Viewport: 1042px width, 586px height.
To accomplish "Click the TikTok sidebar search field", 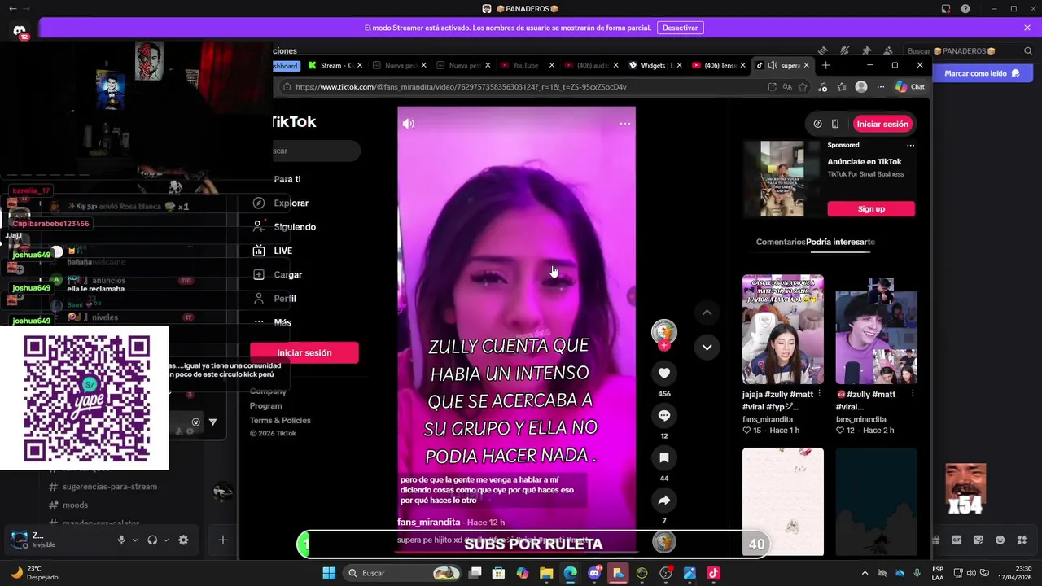I will pyautogui.click(x=317, y=151).
